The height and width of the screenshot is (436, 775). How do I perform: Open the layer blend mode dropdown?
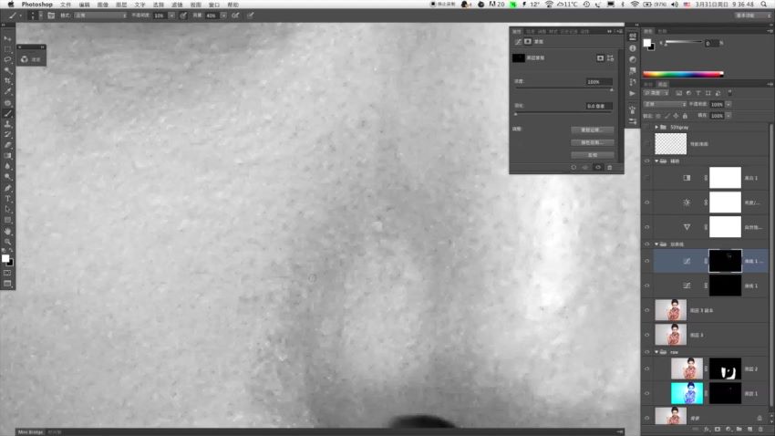tap(665, 104)
